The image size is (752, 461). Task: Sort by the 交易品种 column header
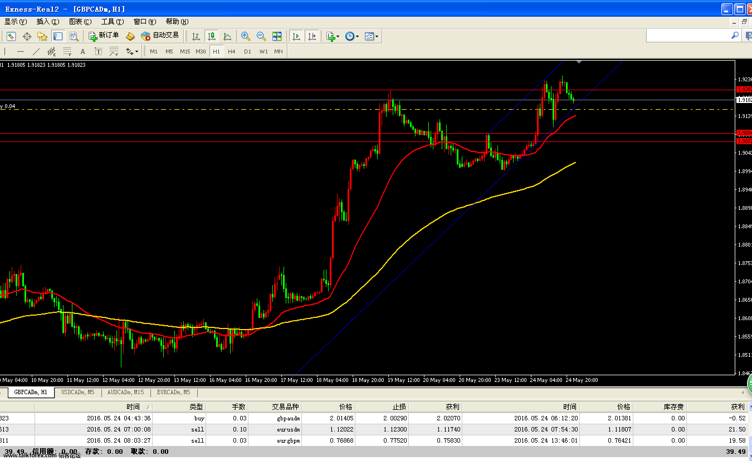point(274,407)
